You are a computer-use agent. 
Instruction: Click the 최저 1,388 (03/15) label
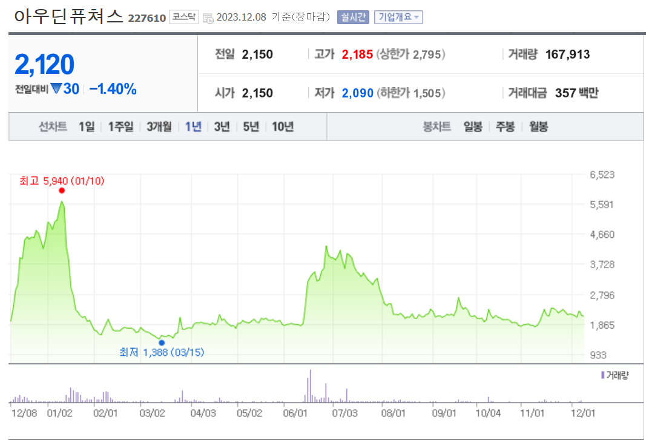click(x=162, y=352)
